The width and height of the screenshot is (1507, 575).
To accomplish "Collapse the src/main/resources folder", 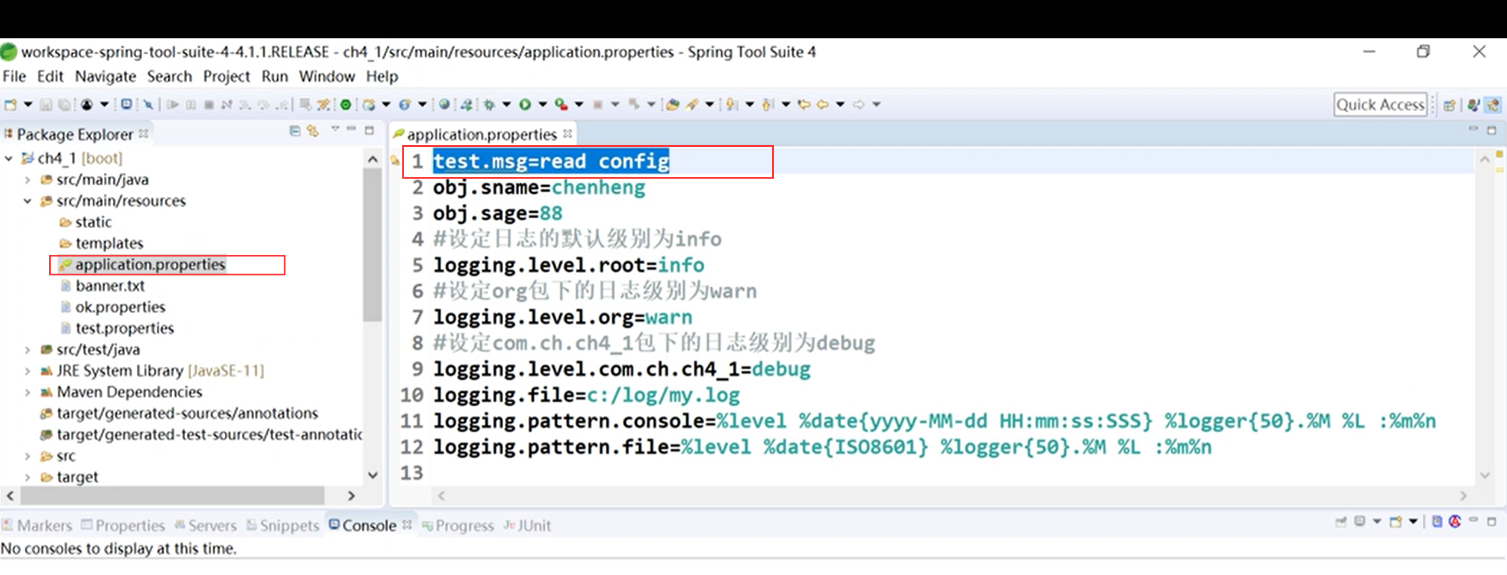I will (27, 201).
